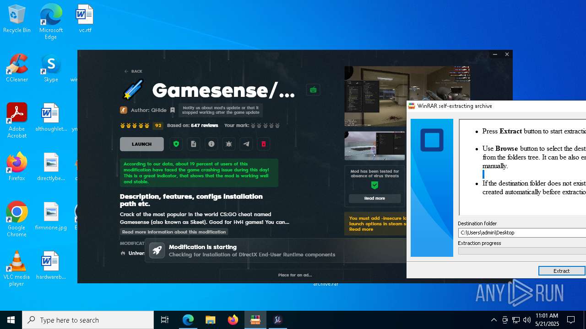Screen dimensions: 586x329
Task: Open File Explorer from the taskbar
Action: [211, 320]
